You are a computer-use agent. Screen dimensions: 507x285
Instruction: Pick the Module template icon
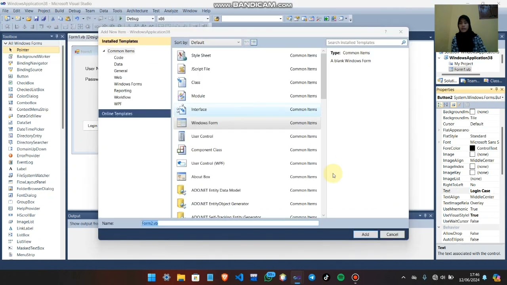click(181, 96)
